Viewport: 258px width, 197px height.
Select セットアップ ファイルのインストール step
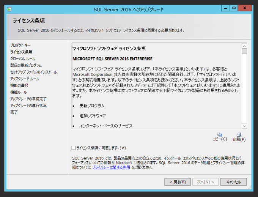(33, 72)
